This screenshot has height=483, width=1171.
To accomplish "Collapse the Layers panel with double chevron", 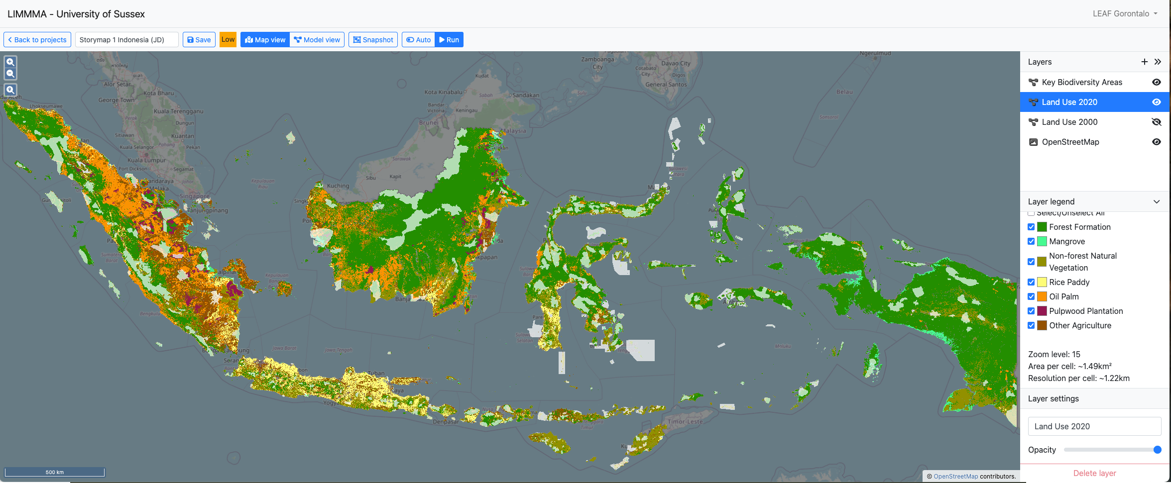I will click(1158, 62).
